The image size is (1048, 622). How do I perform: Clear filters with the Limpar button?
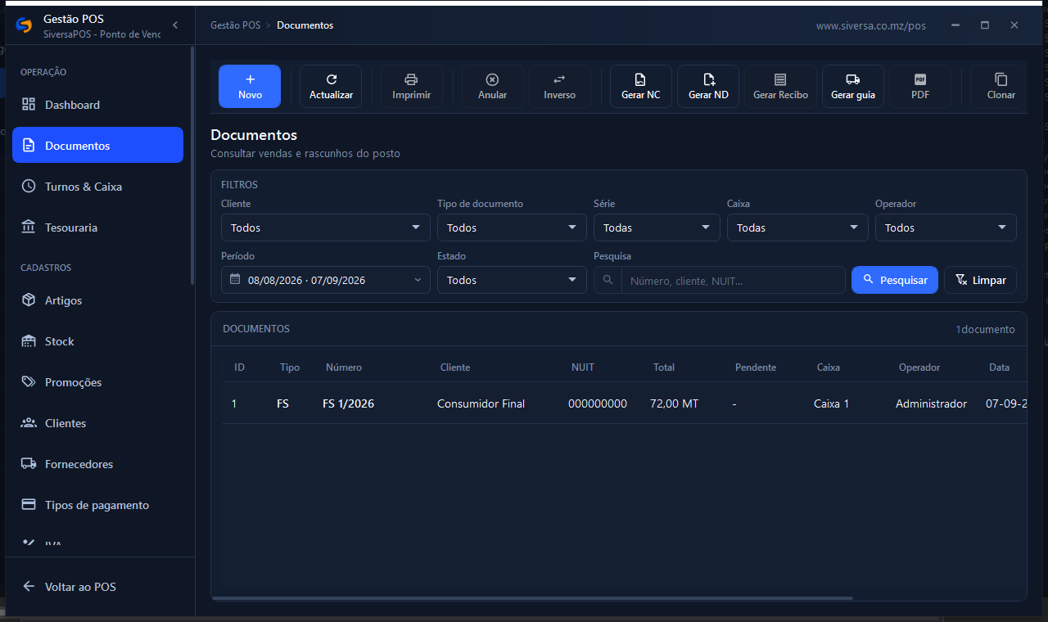[981, 280]
